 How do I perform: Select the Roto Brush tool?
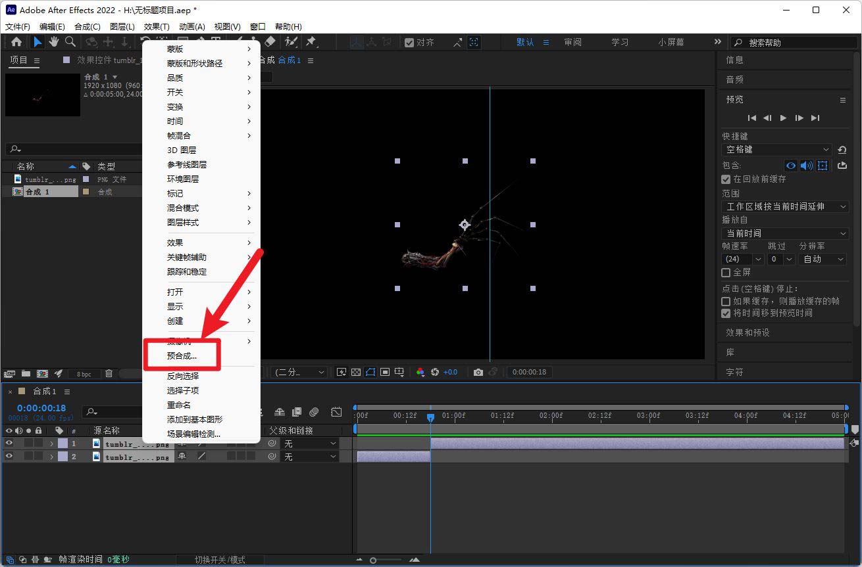tap(291, 42)
